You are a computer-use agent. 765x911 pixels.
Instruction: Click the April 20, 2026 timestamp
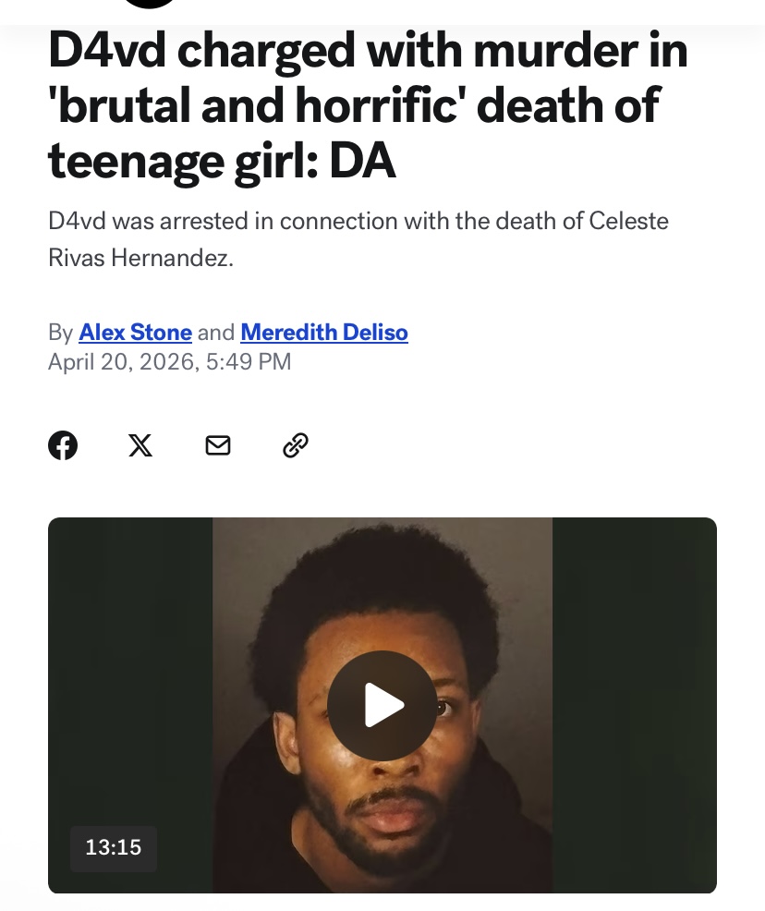pyautogui.click(x=170, y=362)
